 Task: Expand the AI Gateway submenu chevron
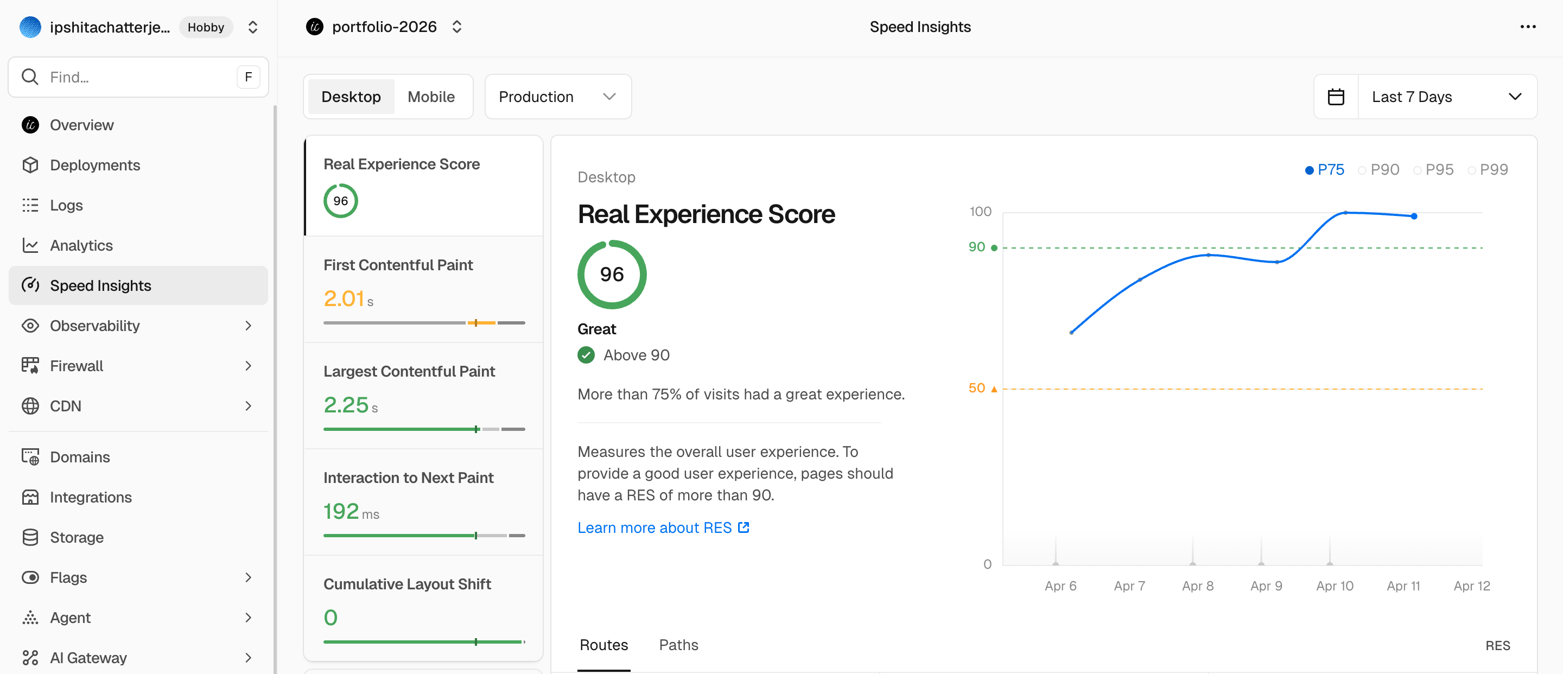[248, 658]
